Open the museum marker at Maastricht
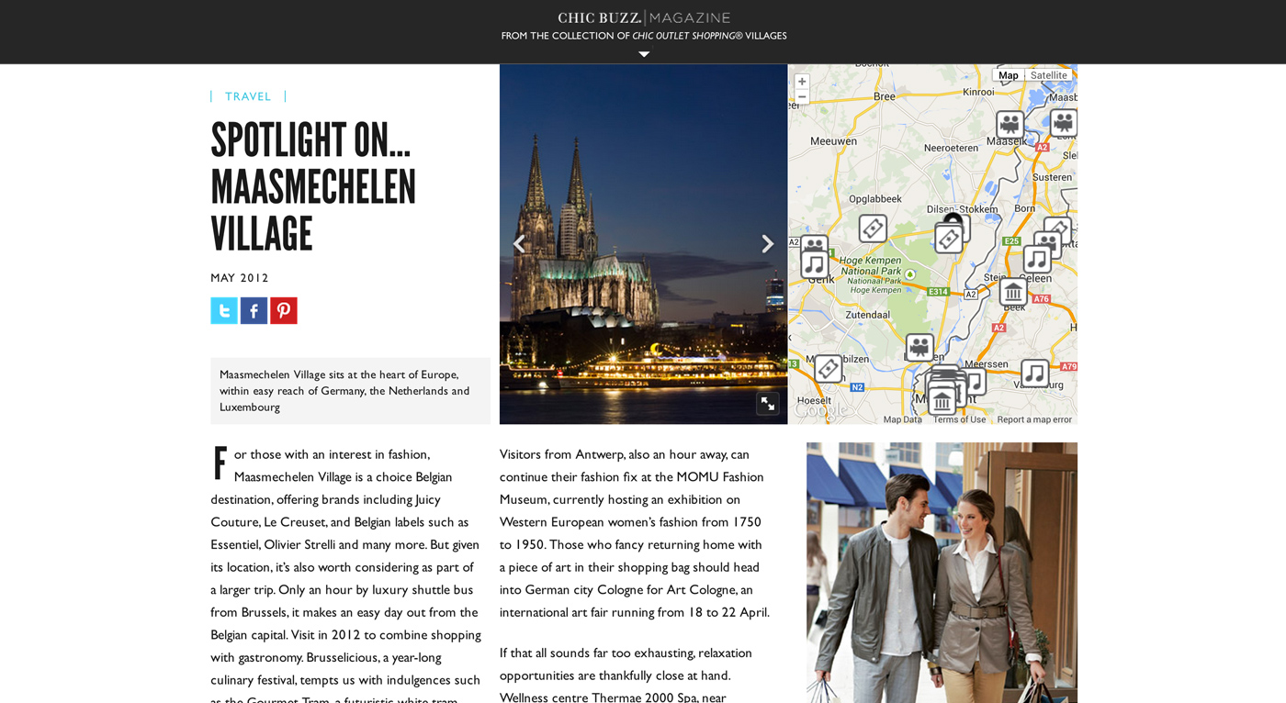 coord(942,401)
